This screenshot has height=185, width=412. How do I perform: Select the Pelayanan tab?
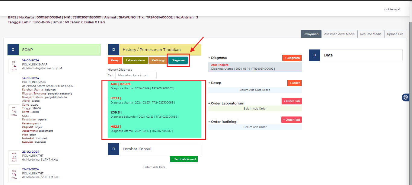click(311, 34)
